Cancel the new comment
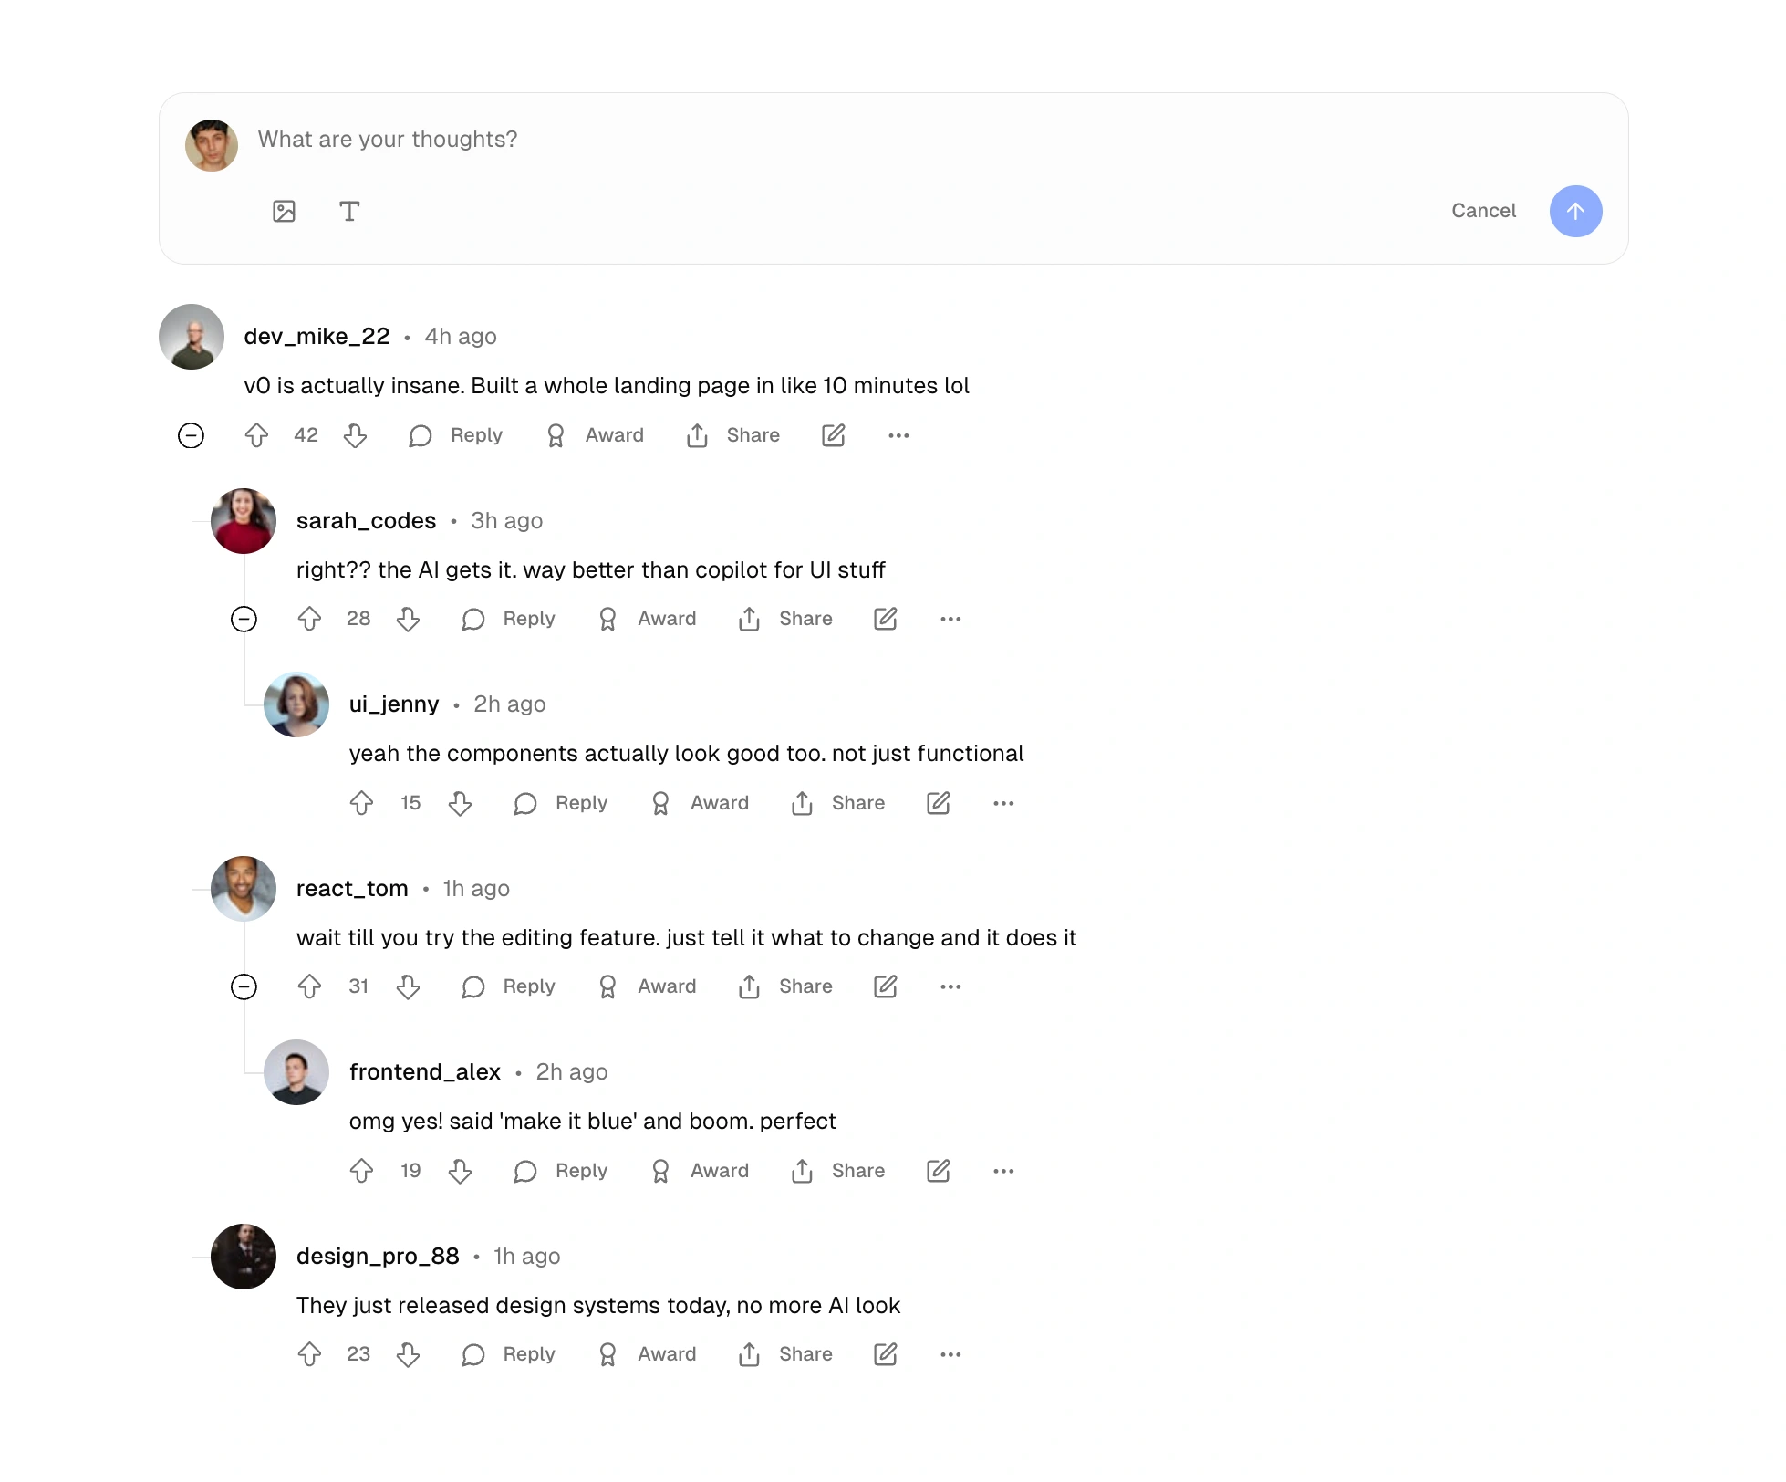This screenshot has height=1482, width=1786. pyautogui.click(x=1483, y=211)
